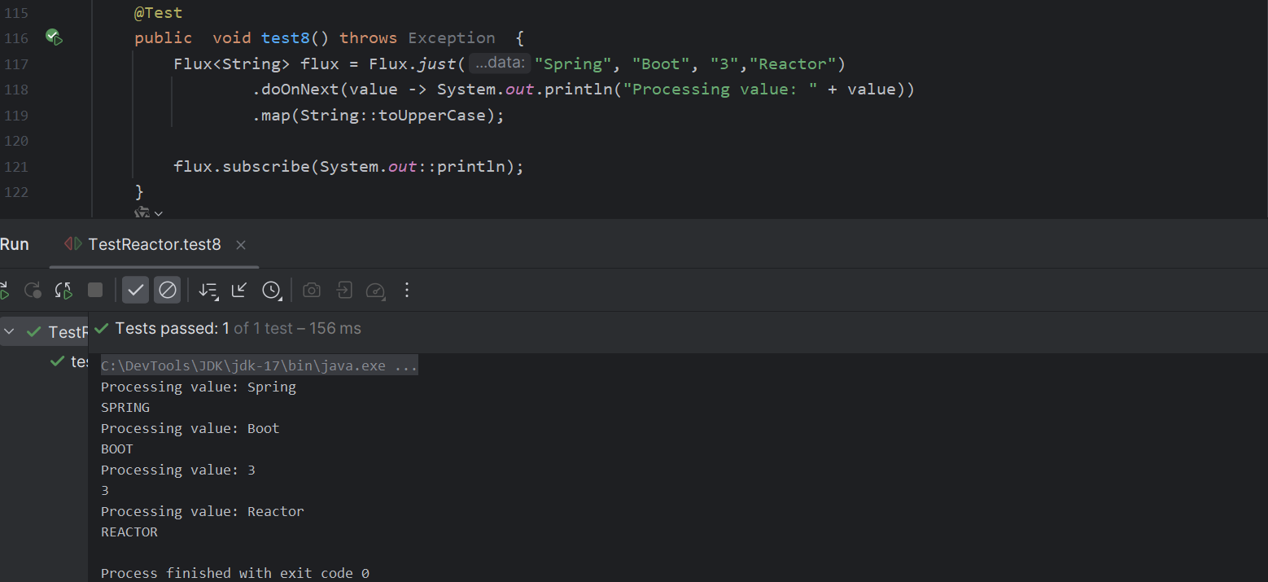Click the test8 method name
The height and width of the screenshot is (582, 1268).
[286, 37]
